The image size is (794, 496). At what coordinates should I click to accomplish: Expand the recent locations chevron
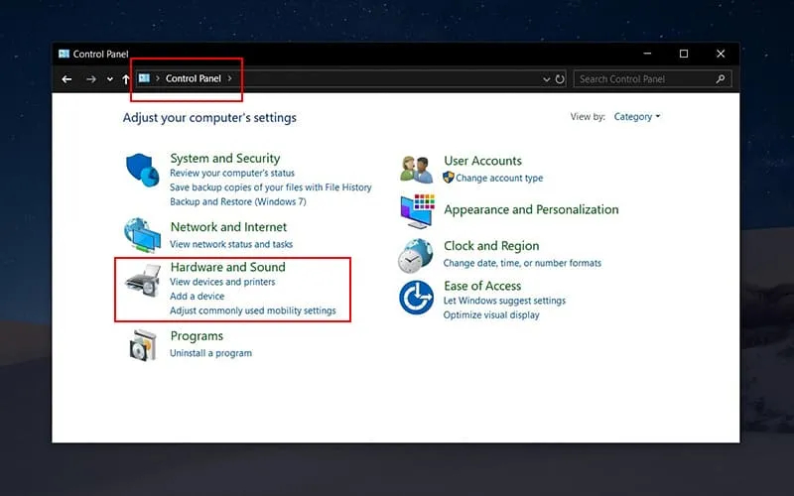(x=109, y=79)
